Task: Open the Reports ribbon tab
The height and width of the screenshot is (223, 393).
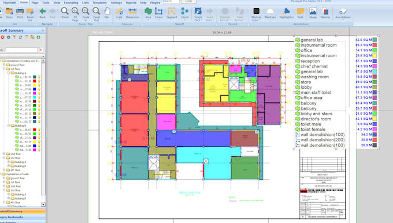Action: point(131,2)
